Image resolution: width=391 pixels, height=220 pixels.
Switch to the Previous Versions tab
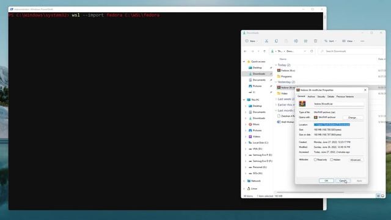point(345,97)
